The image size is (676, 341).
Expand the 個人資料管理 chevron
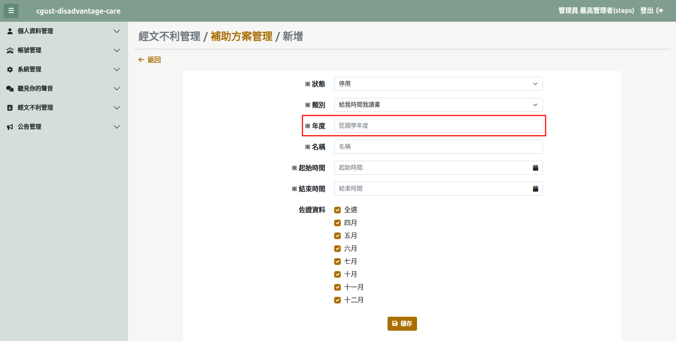tap(117, 31)
